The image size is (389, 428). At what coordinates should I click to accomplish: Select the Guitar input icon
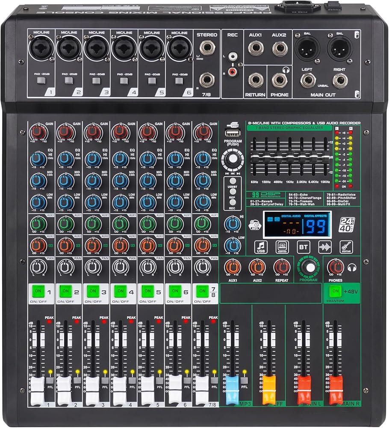[346, 247]
